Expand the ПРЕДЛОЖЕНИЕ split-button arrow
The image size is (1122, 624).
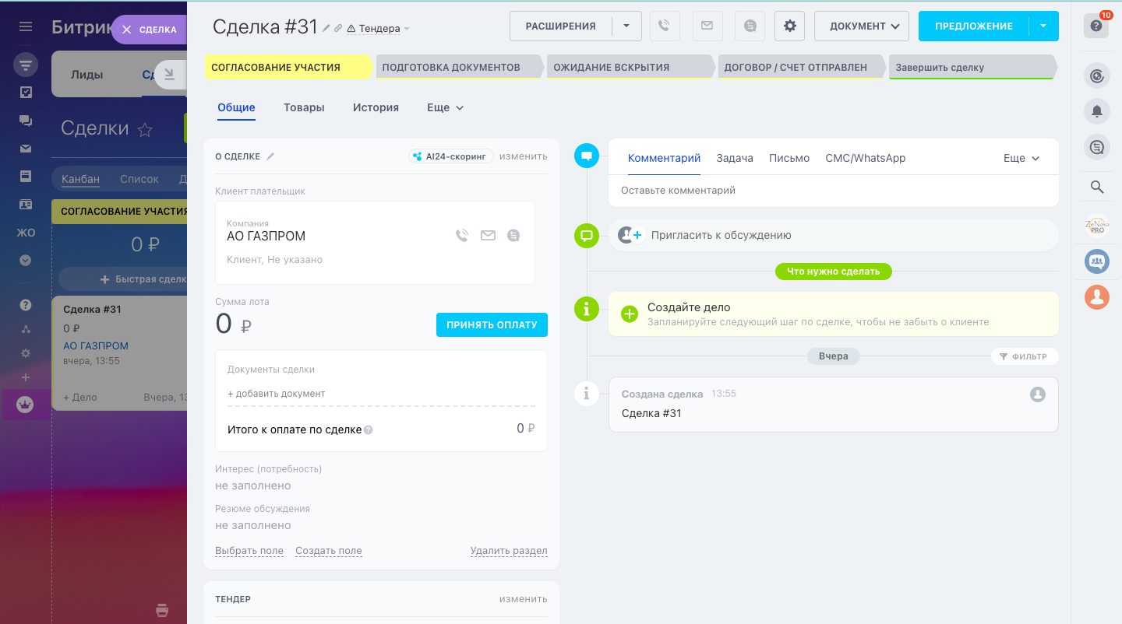1044,26
